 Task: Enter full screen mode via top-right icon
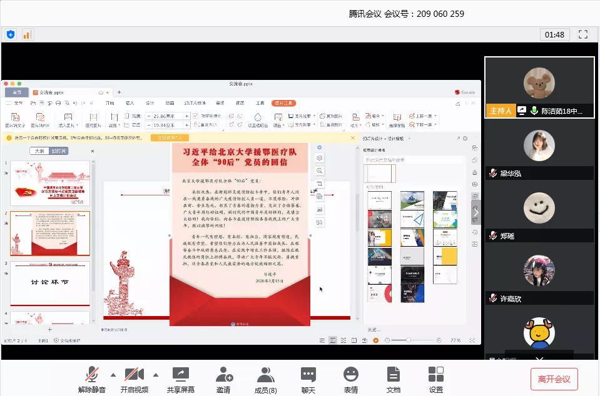click(x=583, y=34)
